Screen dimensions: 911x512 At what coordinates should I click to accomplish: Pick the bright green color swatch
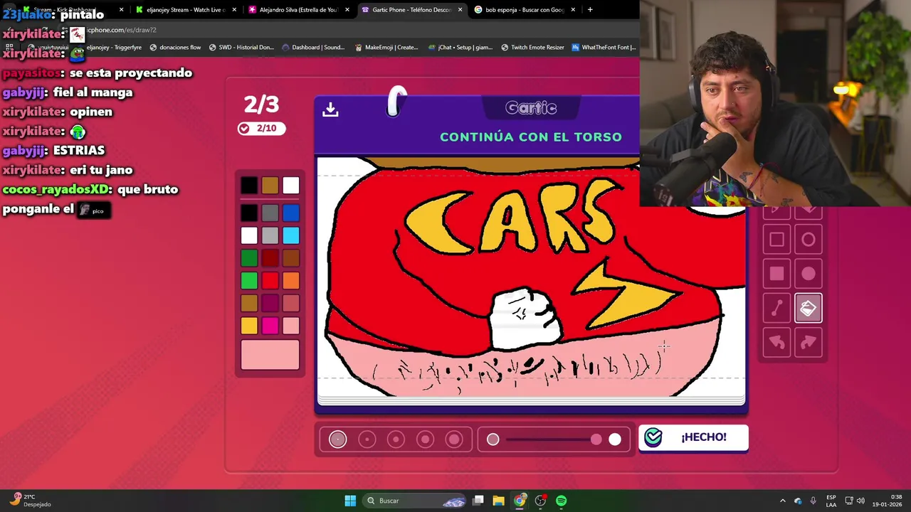point(249,281)
